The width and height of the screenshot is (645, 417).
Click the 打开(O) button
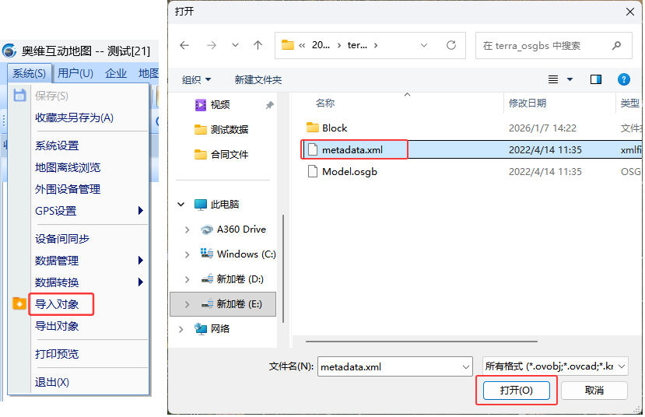pos(517,391)
